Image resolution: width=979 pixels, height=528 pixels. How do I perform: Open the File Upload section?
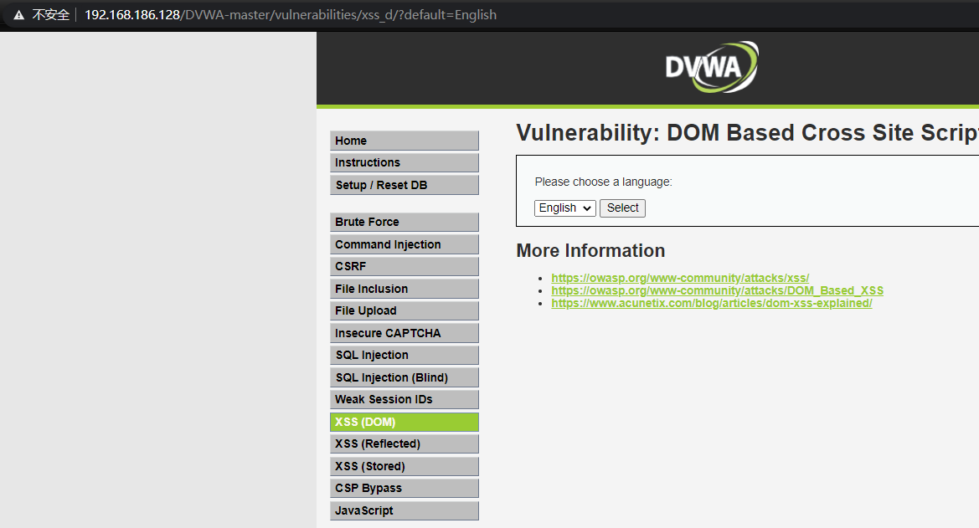[x=404, y=310]
